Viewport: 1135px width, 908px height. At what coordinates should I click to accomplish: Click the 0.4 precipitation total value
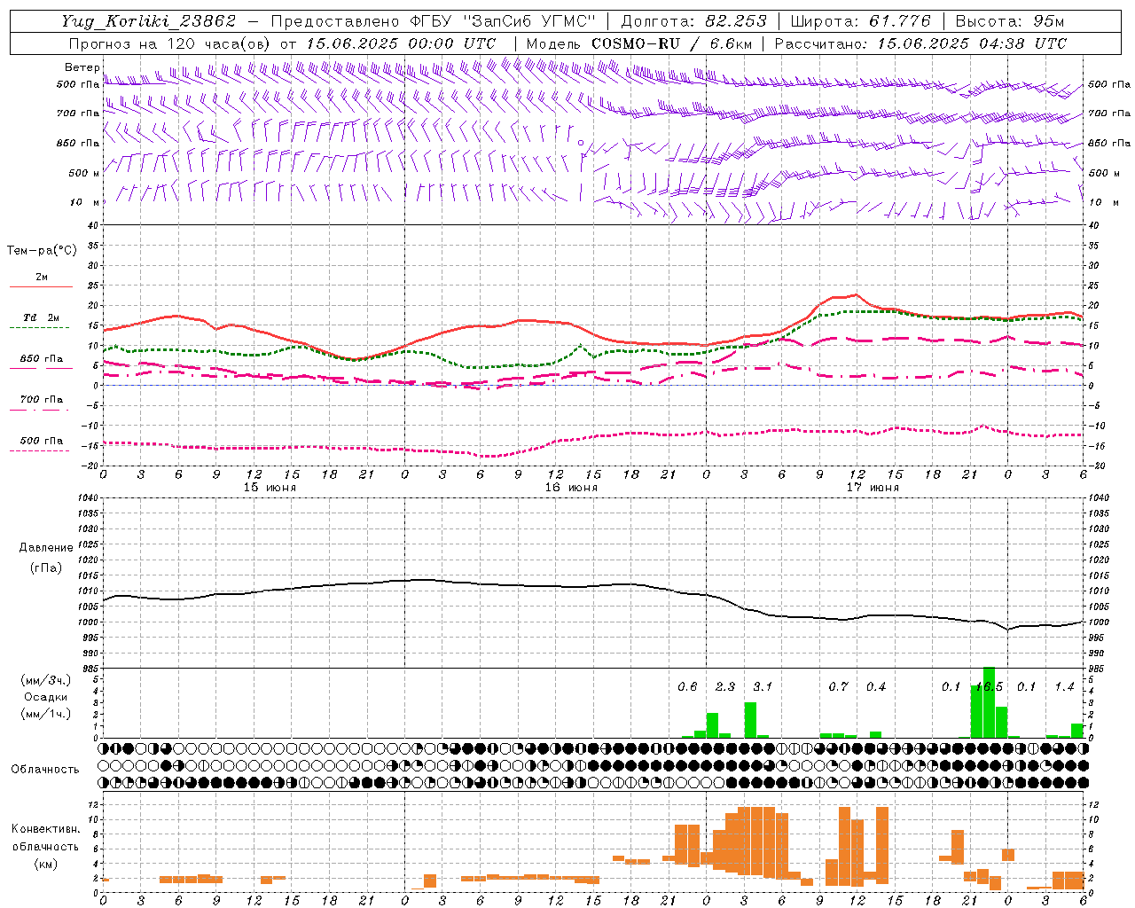(x=876, y=687)
